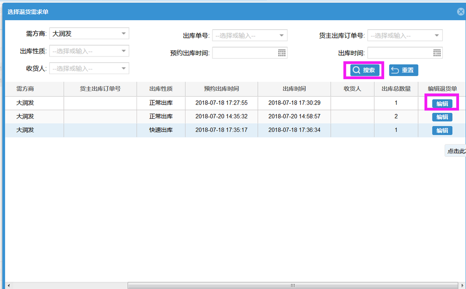The width and height of the screenshot is (466, 289).
Task: Click into the 预约出库时间 input field
Action: click(x=245, y=53)
